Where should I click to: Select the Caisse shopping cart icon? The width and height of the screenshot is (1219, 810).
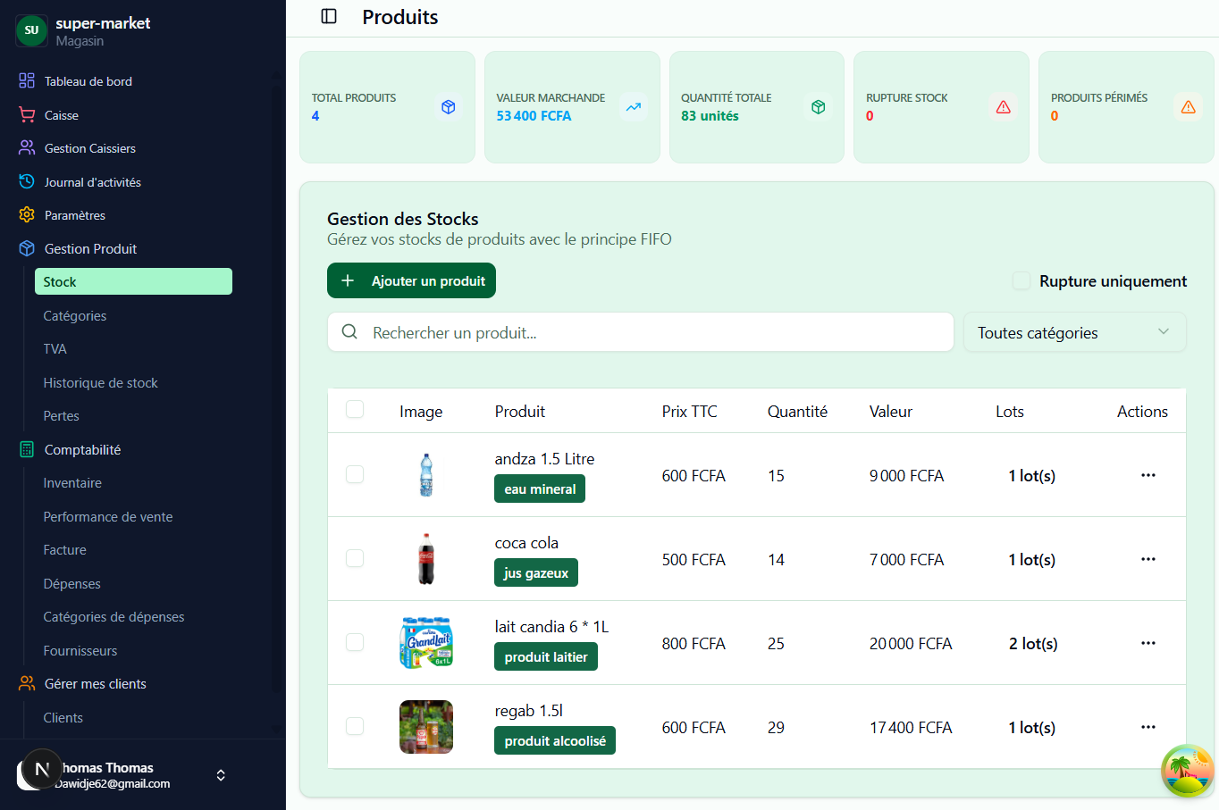click(25, 114)
